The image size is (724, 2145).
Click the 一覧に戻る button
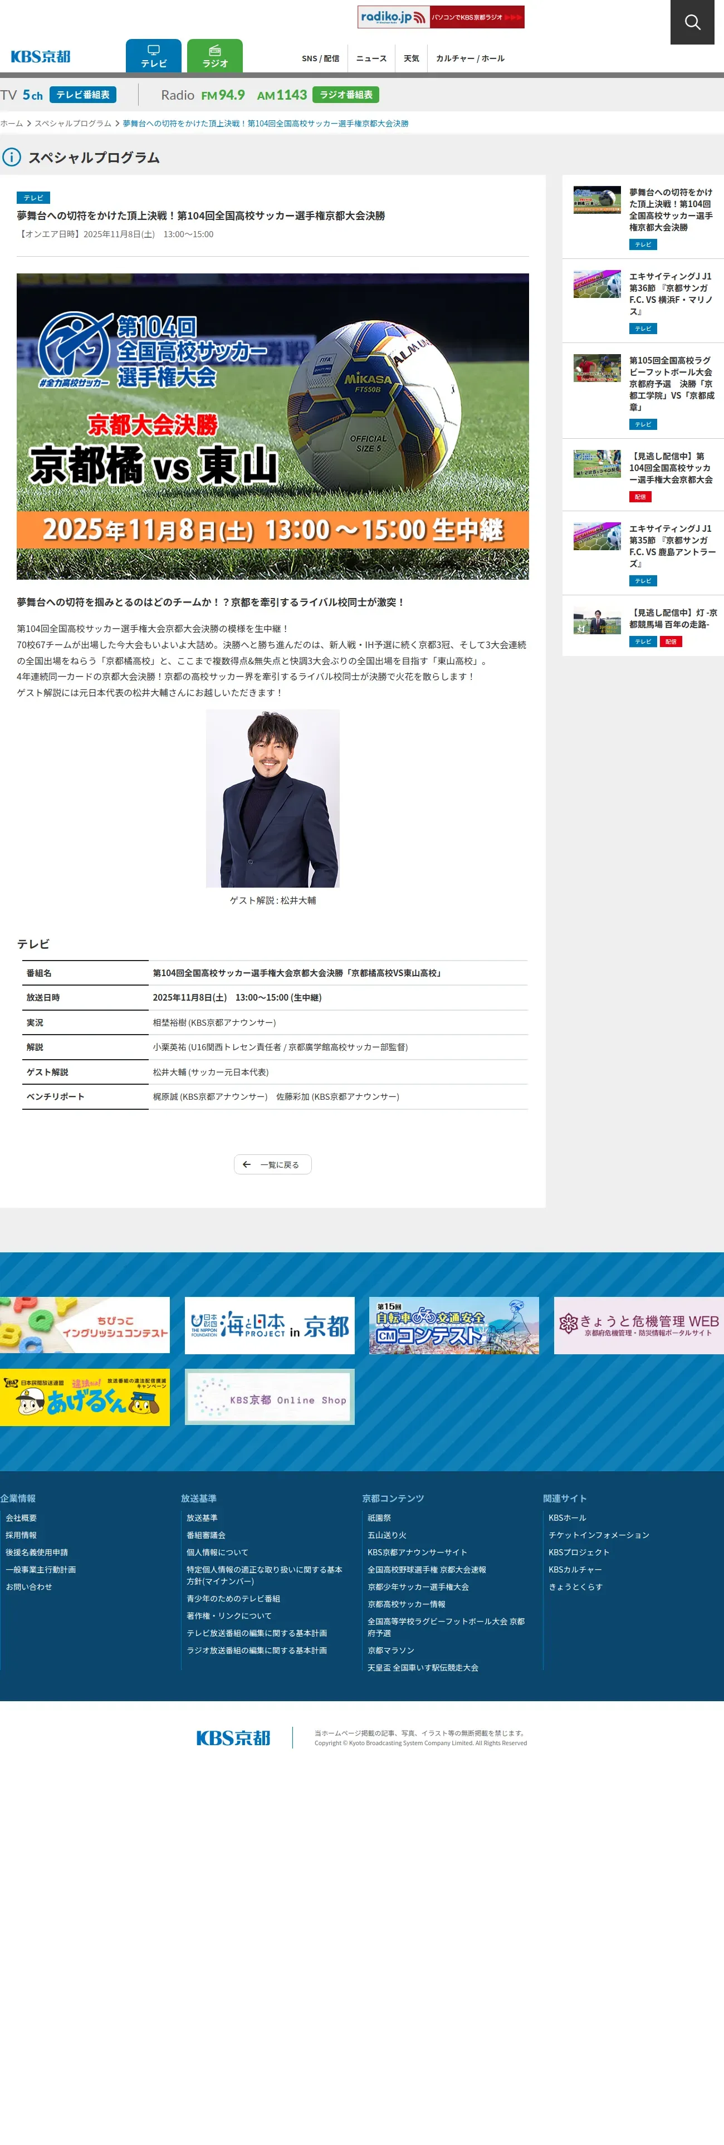pyautogui.click(x=272, y=1164)
